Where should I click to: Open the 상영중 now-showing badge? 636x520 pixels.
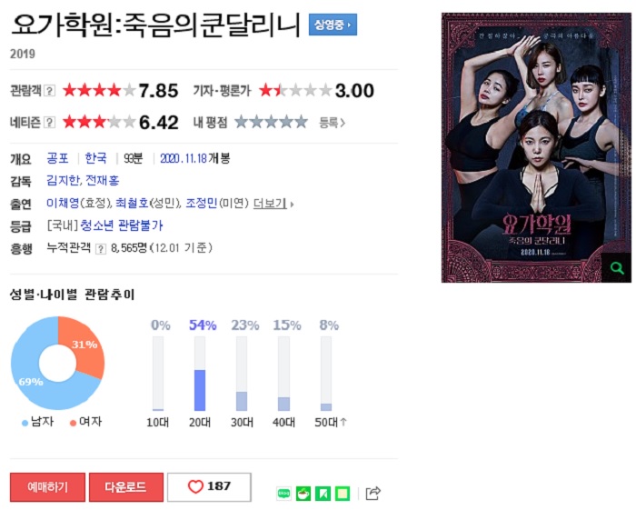pos(333,25)
